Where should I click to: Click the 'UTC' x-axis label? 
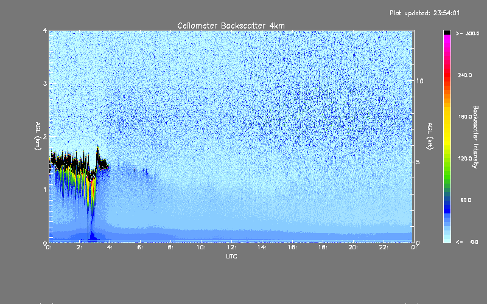pos(231,256)
